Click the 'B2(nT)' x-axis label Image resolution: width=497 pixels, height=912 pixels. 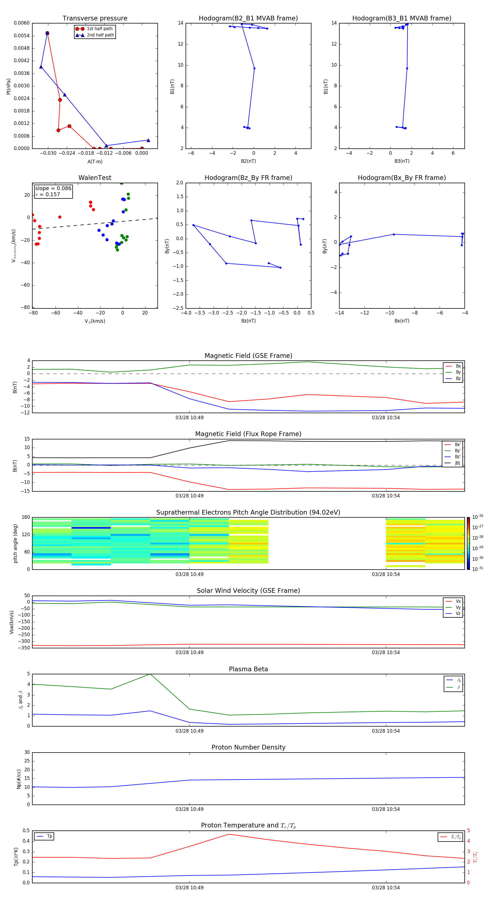point(248,161)
